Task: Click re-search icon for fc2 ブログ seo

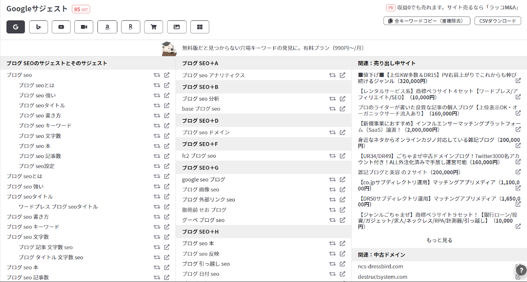Action: coord(332,156)
